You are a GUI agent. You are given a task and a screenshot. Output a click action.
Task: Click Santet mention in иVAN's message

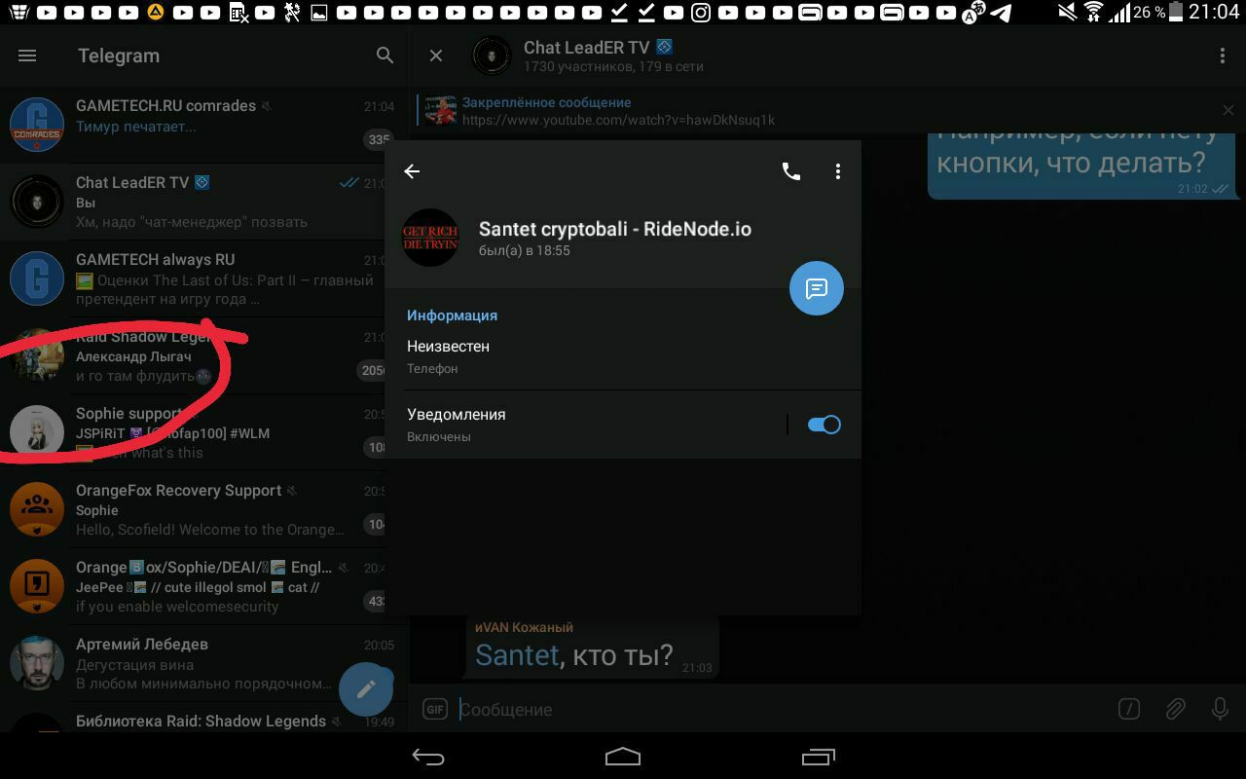coord(517,654)
